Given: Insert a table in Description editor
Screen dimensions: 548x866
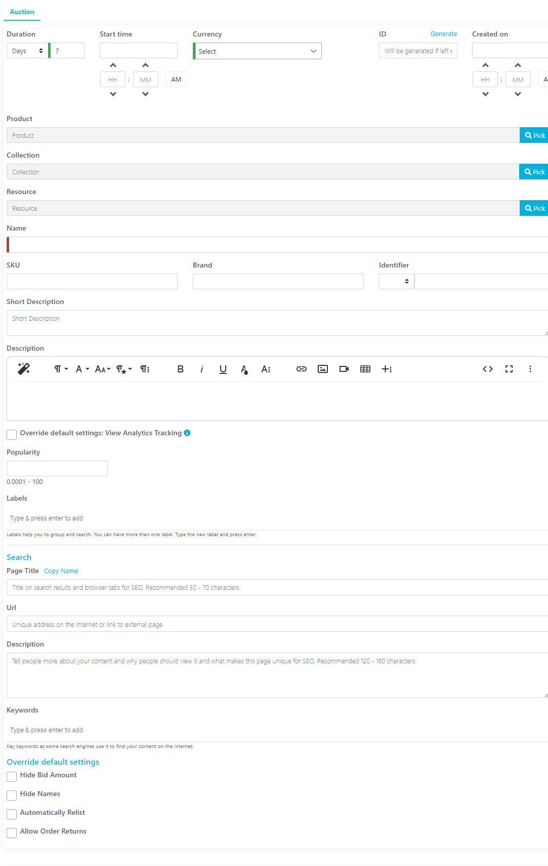Looking at the screenshot, I should (365, 369).
